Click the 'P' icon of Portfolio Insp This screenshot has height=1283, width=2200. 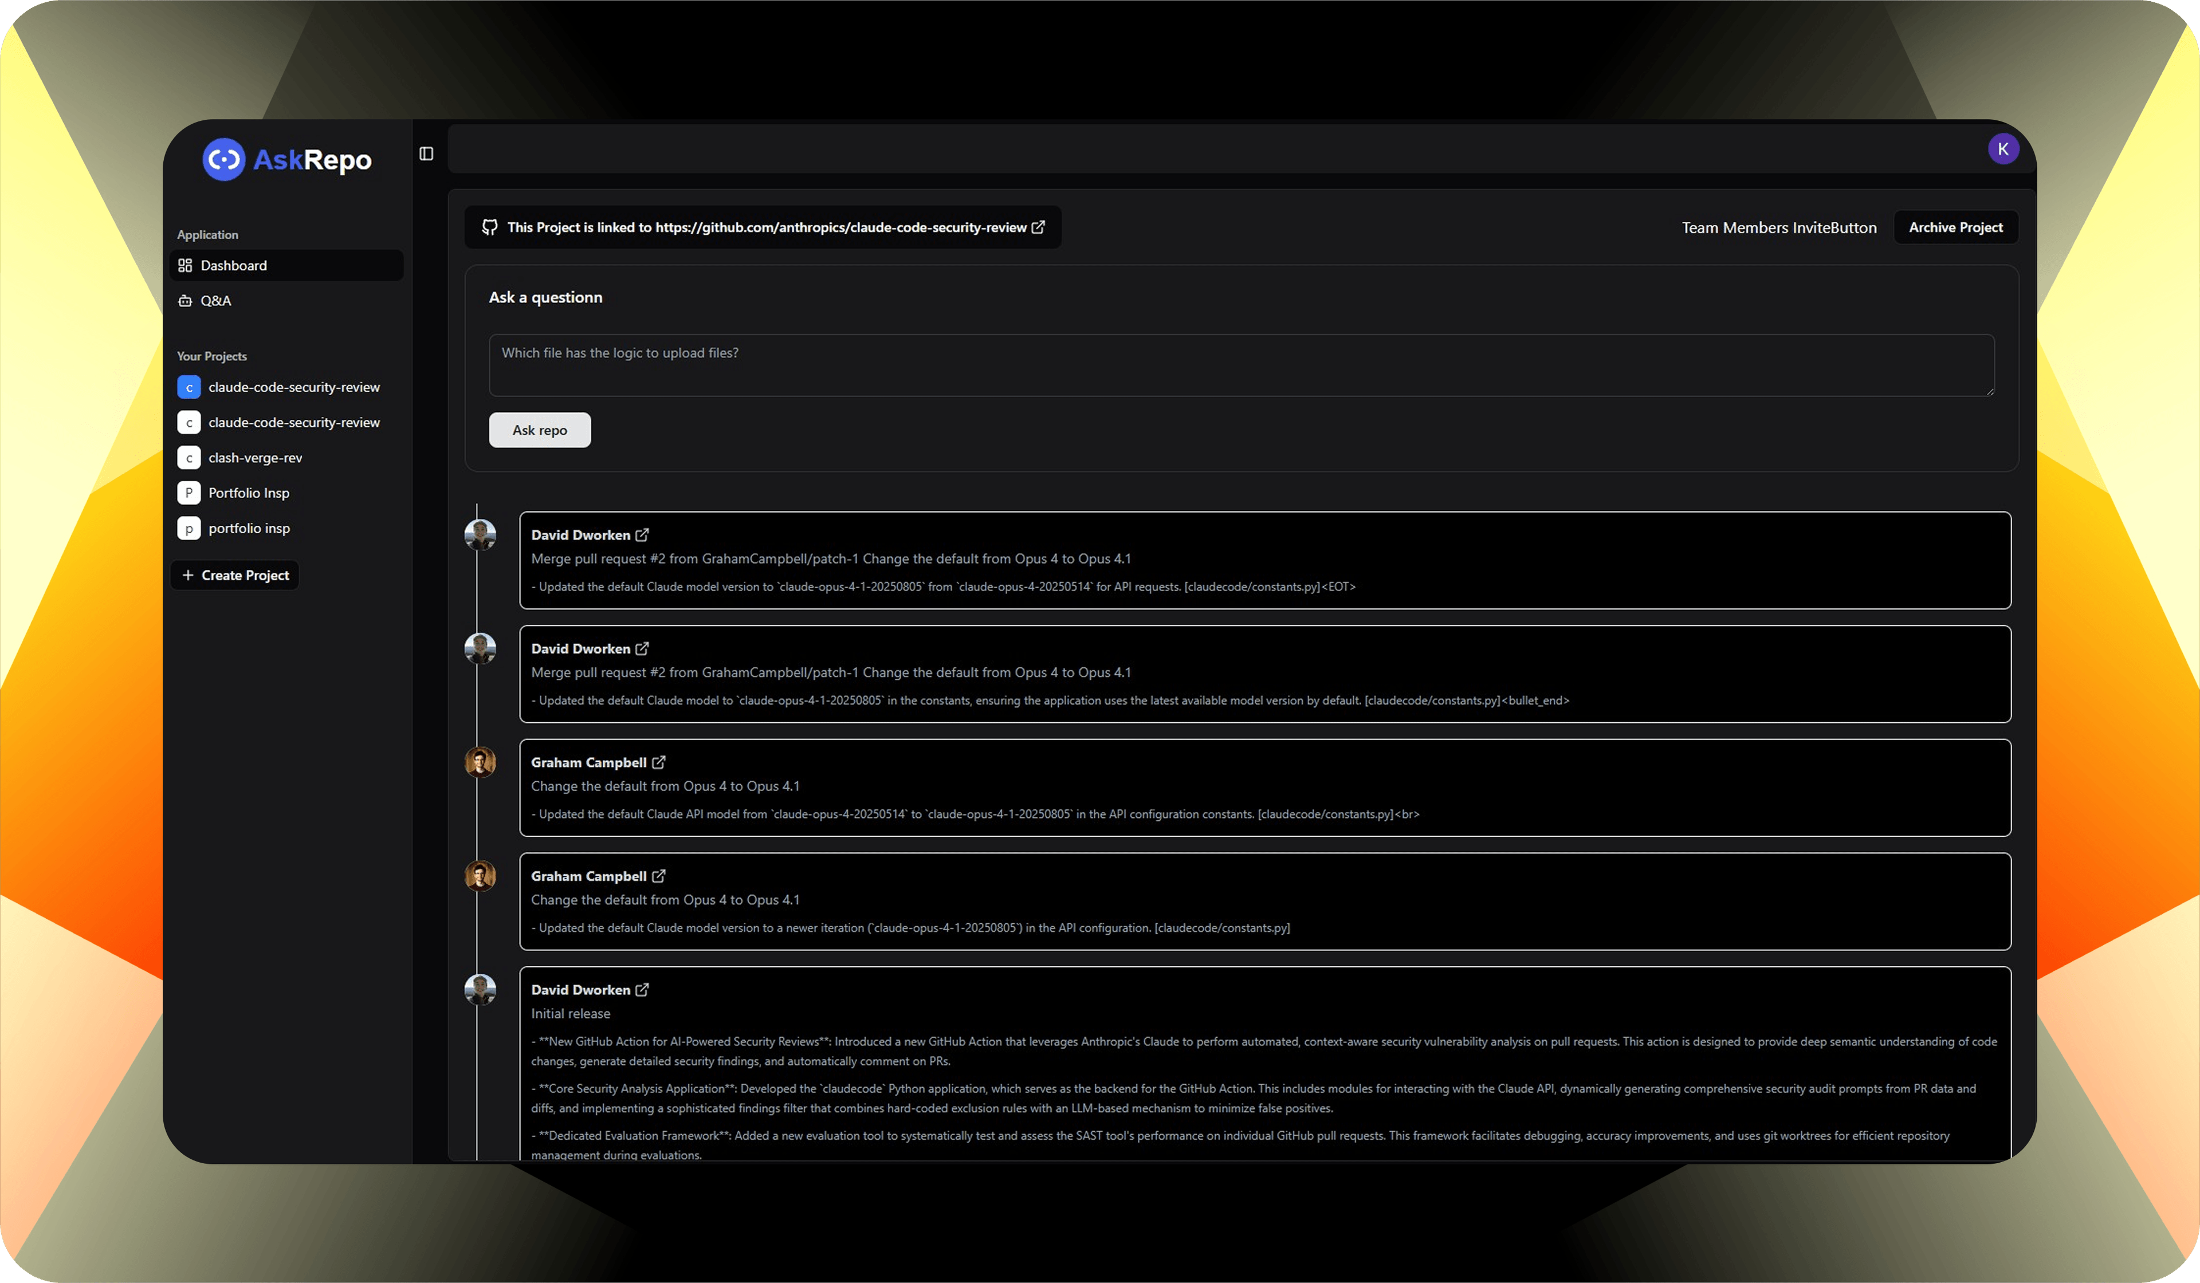click(188, 492)
